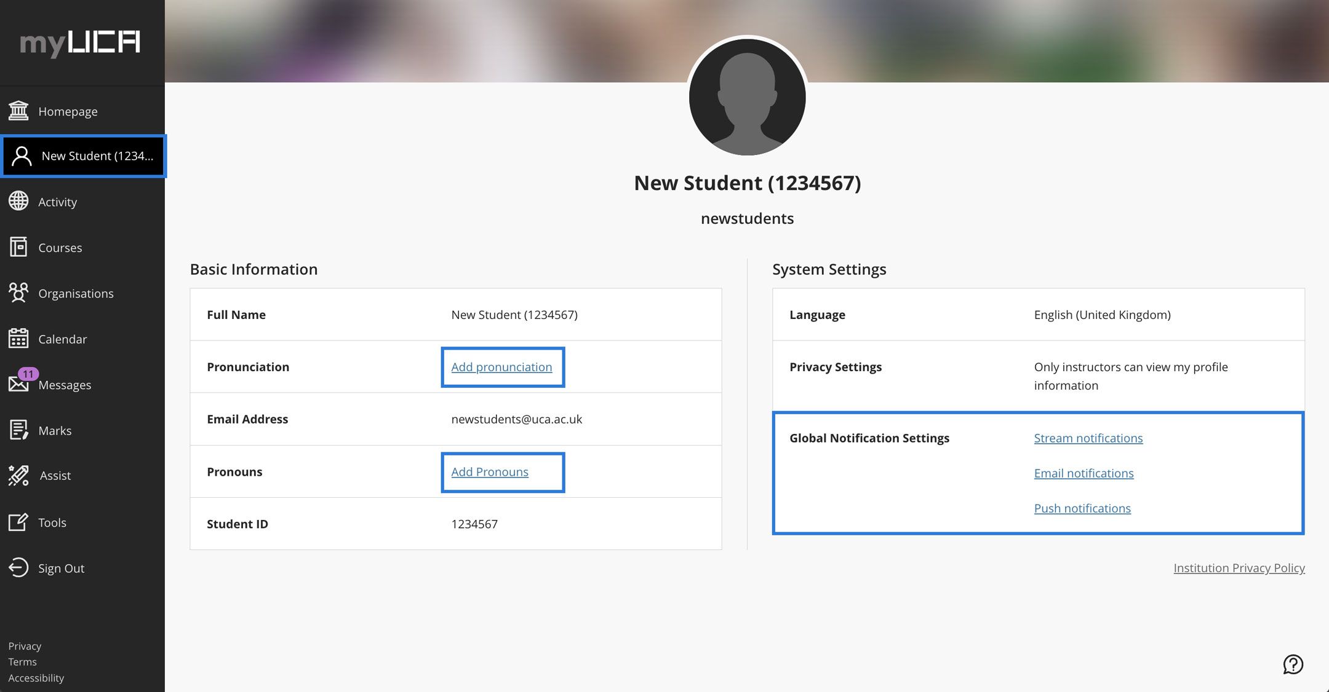1329x692 pixels.
Task: Click the Add pronunciation link
Action: tap(501, 367)
